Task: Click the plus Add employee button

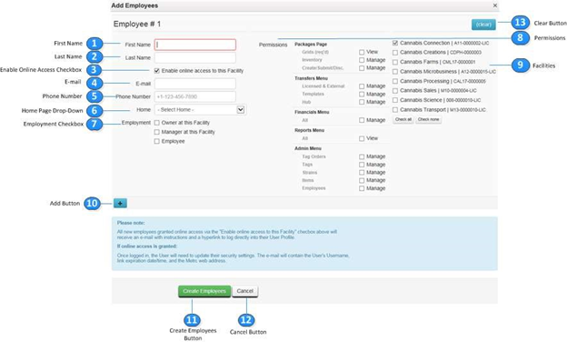Action: point(120,204)
